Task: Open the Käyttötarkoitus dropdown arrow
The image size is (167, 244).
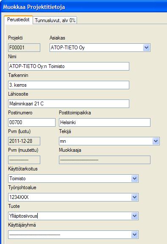Action: click(x=134, y=179)
